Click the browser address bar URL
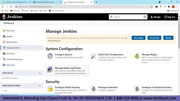The width and height of the screenshot is (180, 101). [x=40, y=7]
